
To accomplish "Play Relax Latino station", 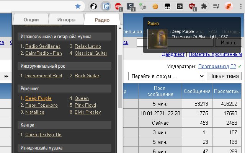I will (x=88, y=46).
